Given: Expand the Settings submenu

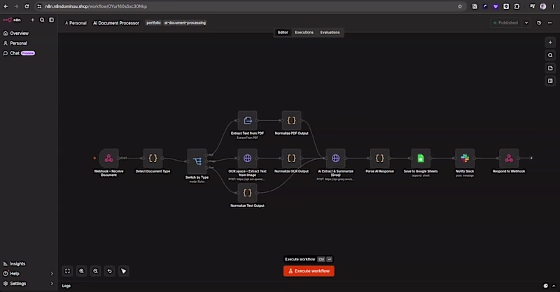Looking at the screenshot, I should click(x=52, y=284).
